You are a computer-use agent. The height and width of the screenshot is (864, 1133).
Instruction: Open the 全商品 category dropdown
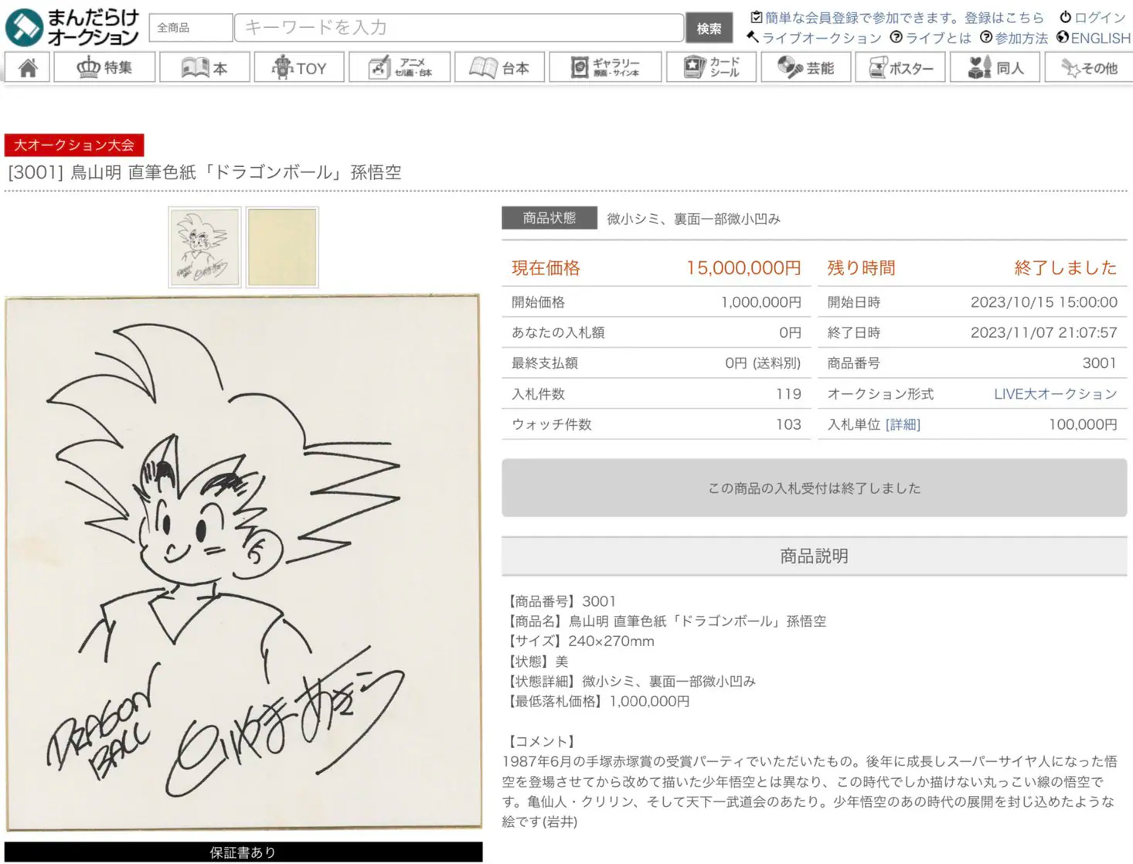(190, 28)
